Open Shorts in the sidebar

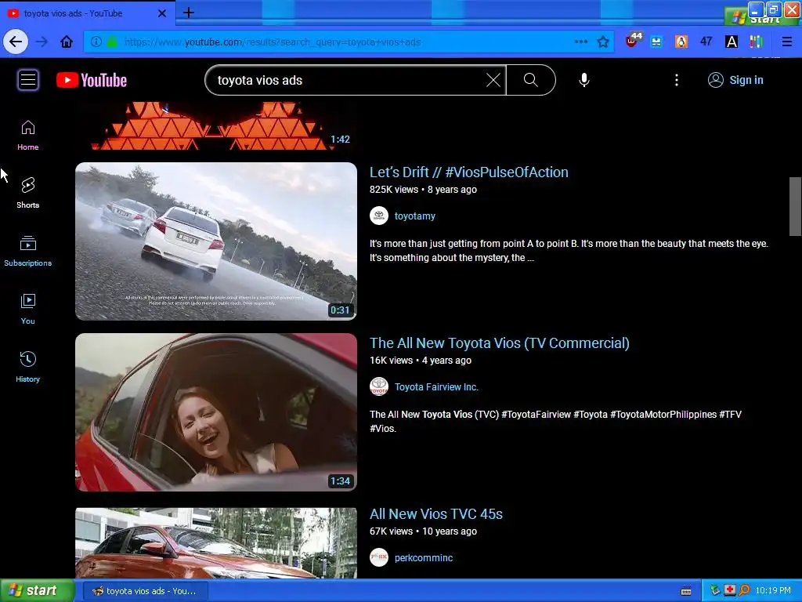[27, 193]
